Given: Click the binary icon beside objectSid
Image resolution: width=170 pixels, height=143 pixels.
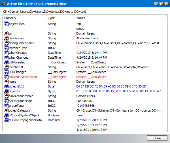Looking at the screenshot, I should coord(6,91).
